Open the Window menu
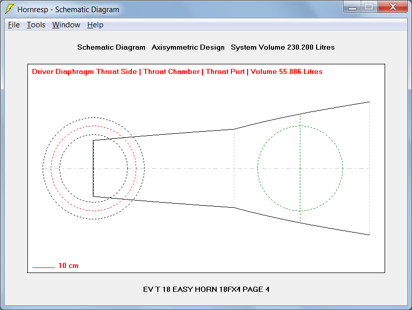Screen dimensions: 412x310 tap(66, 25)
